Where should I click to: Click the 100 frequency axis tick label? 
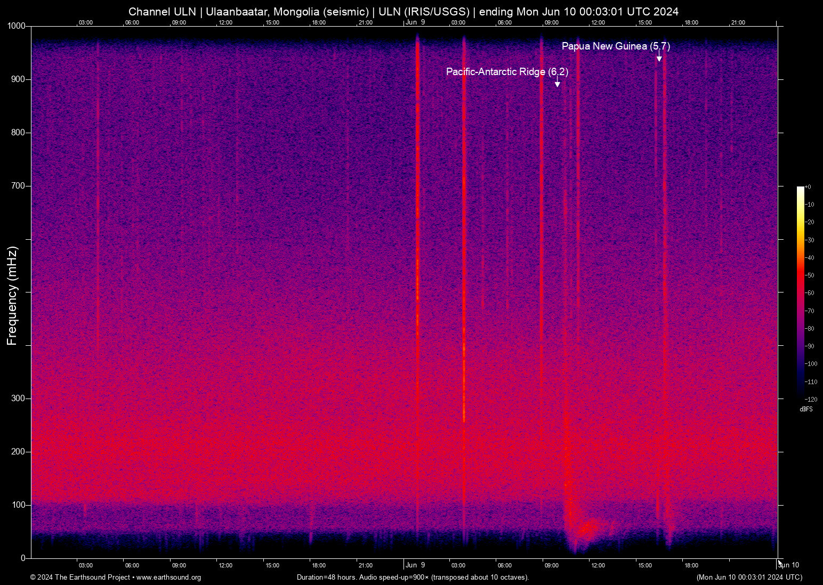point(18,505)
